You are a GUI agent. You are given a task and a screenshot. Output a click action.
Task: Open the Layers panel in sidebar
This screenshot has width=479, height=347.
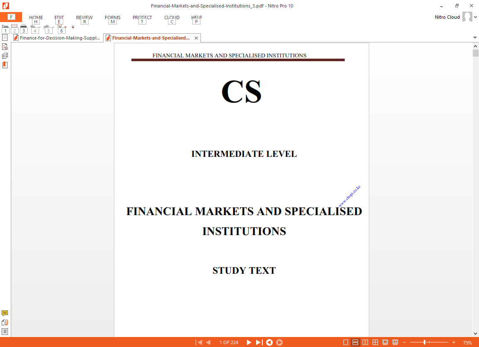5,55
